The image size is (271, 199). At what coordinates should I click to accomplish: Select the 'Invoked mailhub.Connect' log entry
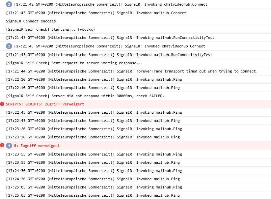coord(96,13)
